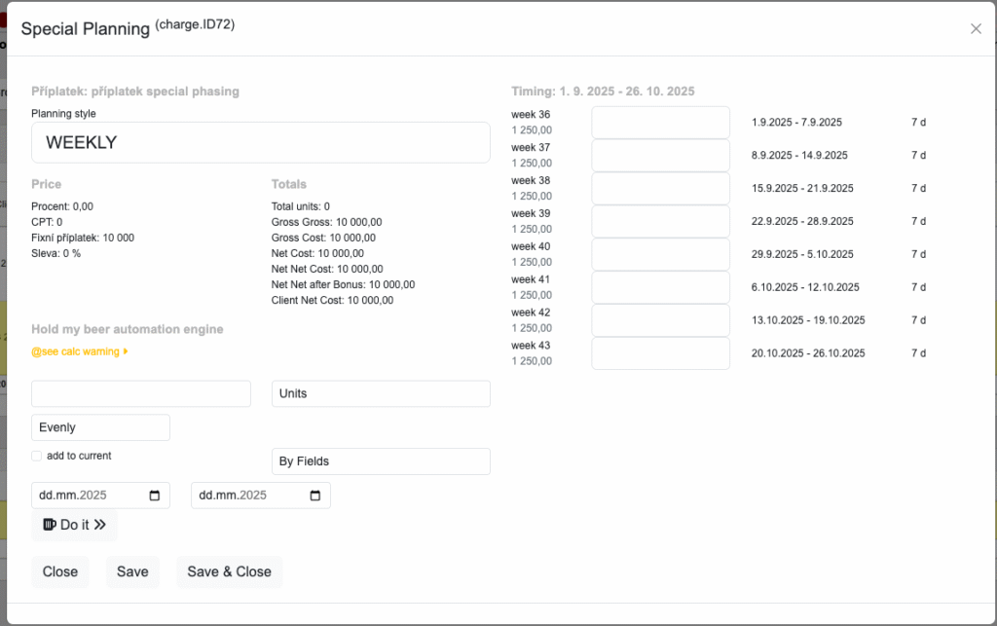Open the WEEKLY planning style dropdown
The image size is (997, 626).
coord(261,142)
